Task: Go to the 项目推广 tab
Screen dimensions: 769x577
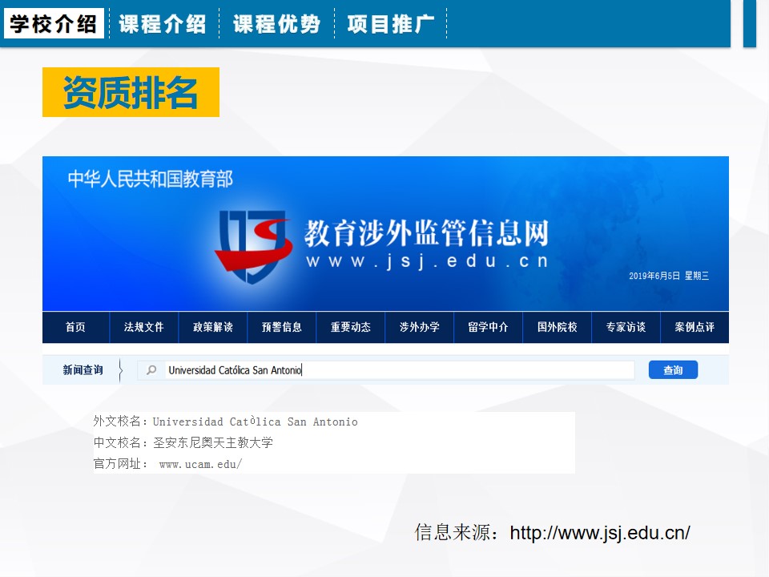Action: point(391,23)
